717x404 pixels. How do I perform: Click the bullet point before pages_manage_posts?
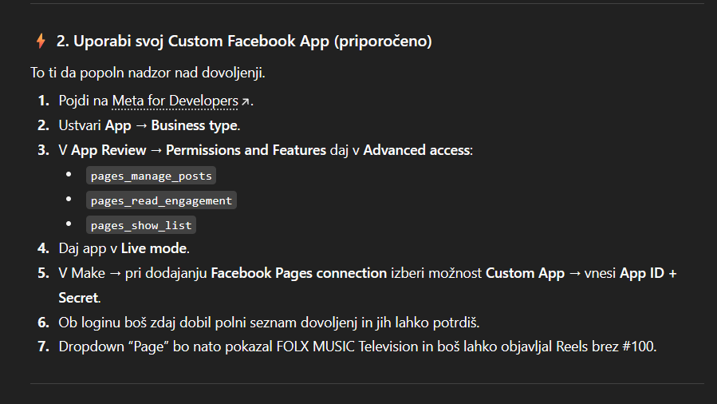click(69, 174)
